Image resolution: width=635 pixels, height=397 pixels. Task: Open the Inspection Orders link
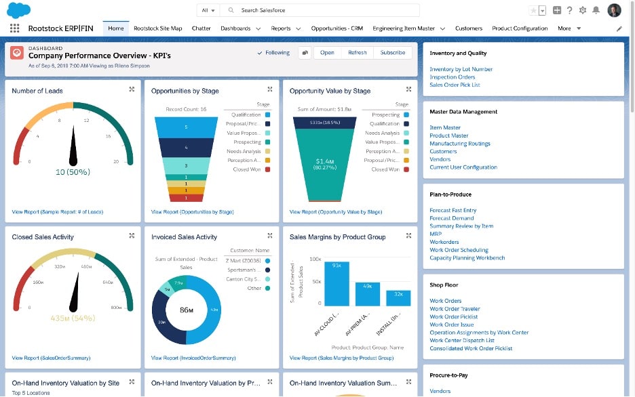453,77
